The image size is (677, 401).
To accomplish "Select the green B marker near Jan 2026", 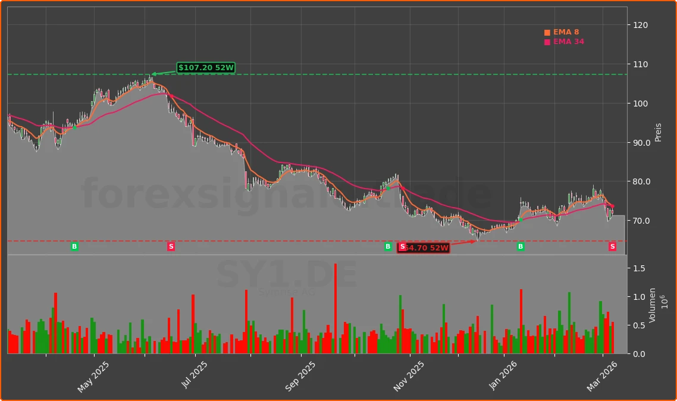I will pos(521,246).
